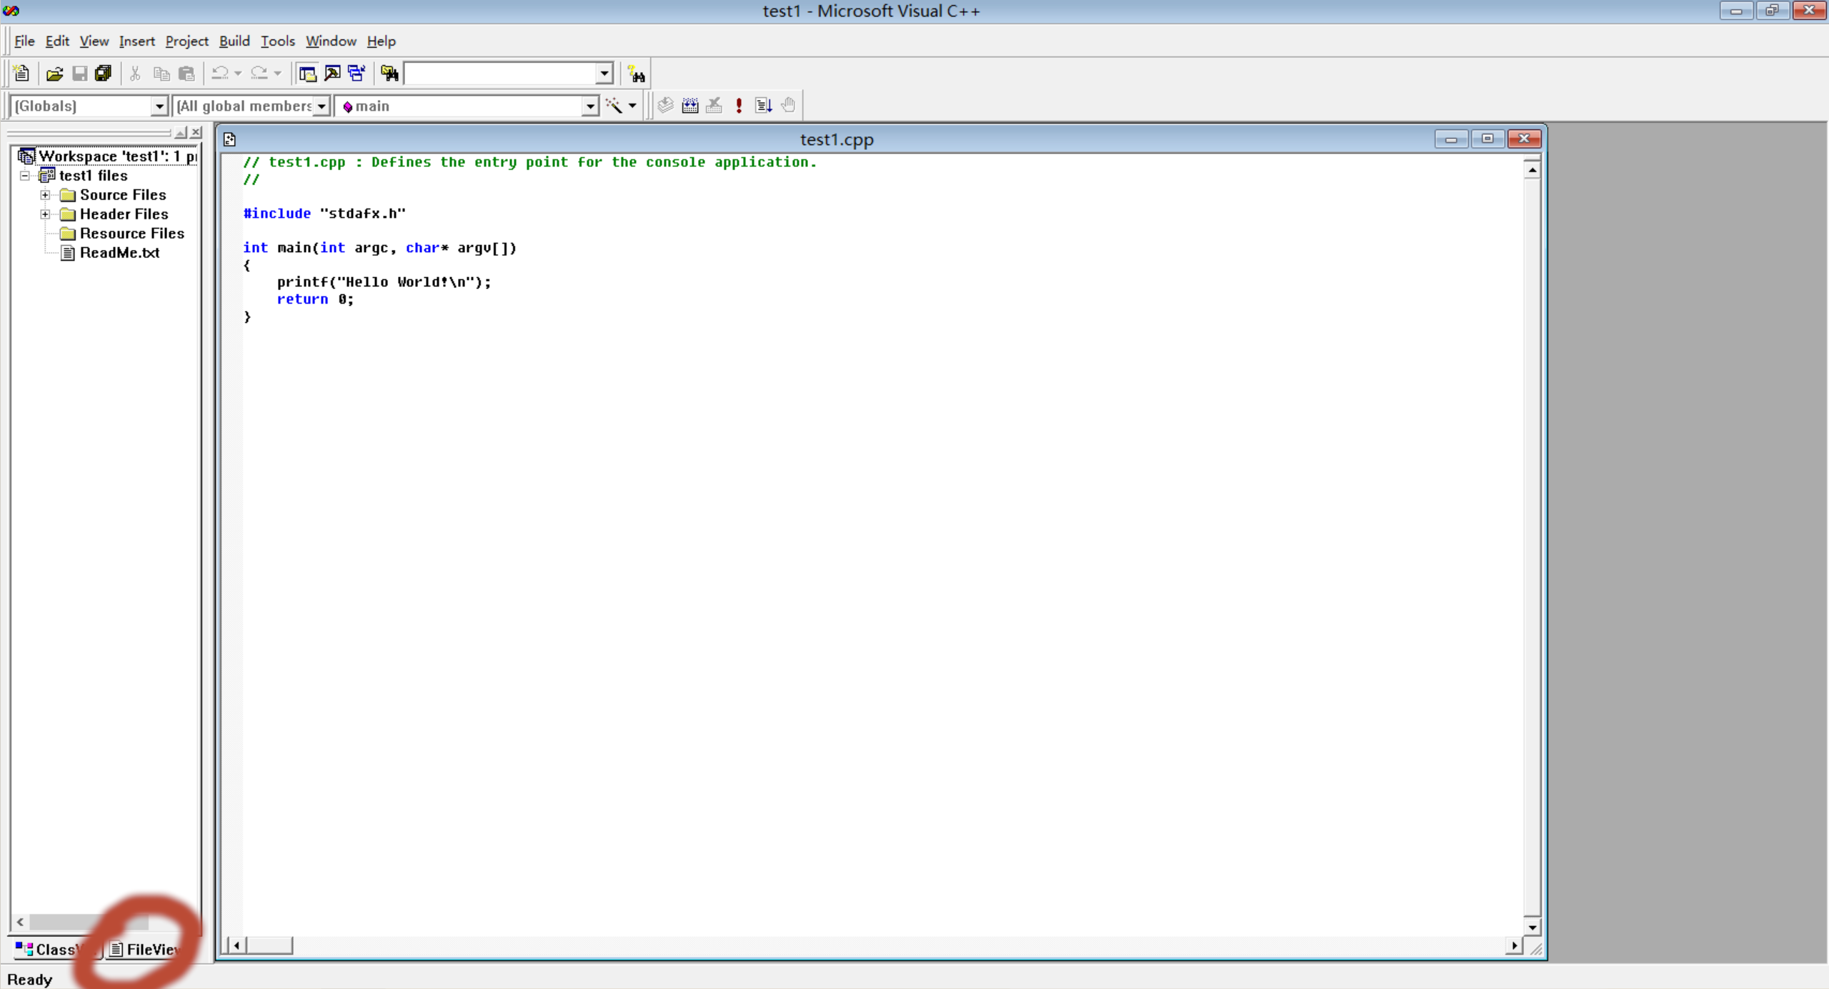Open ReadMe.txt in the file tree
1829x989 pixels.
coord(119,253)
